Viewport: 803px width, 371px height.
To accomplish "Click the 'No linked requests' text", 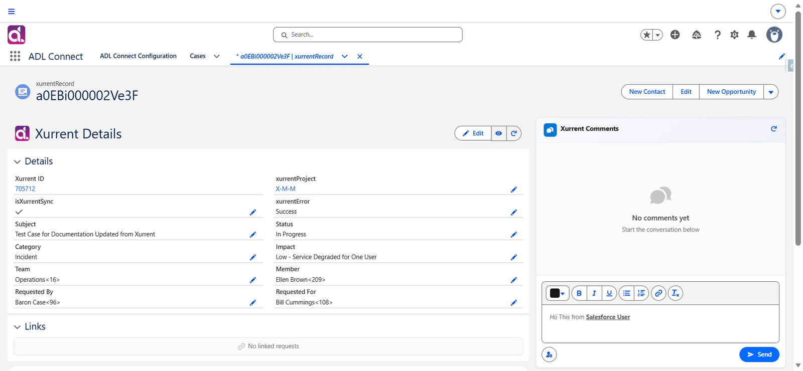I will pyautogui.click(x=273, y=346).
